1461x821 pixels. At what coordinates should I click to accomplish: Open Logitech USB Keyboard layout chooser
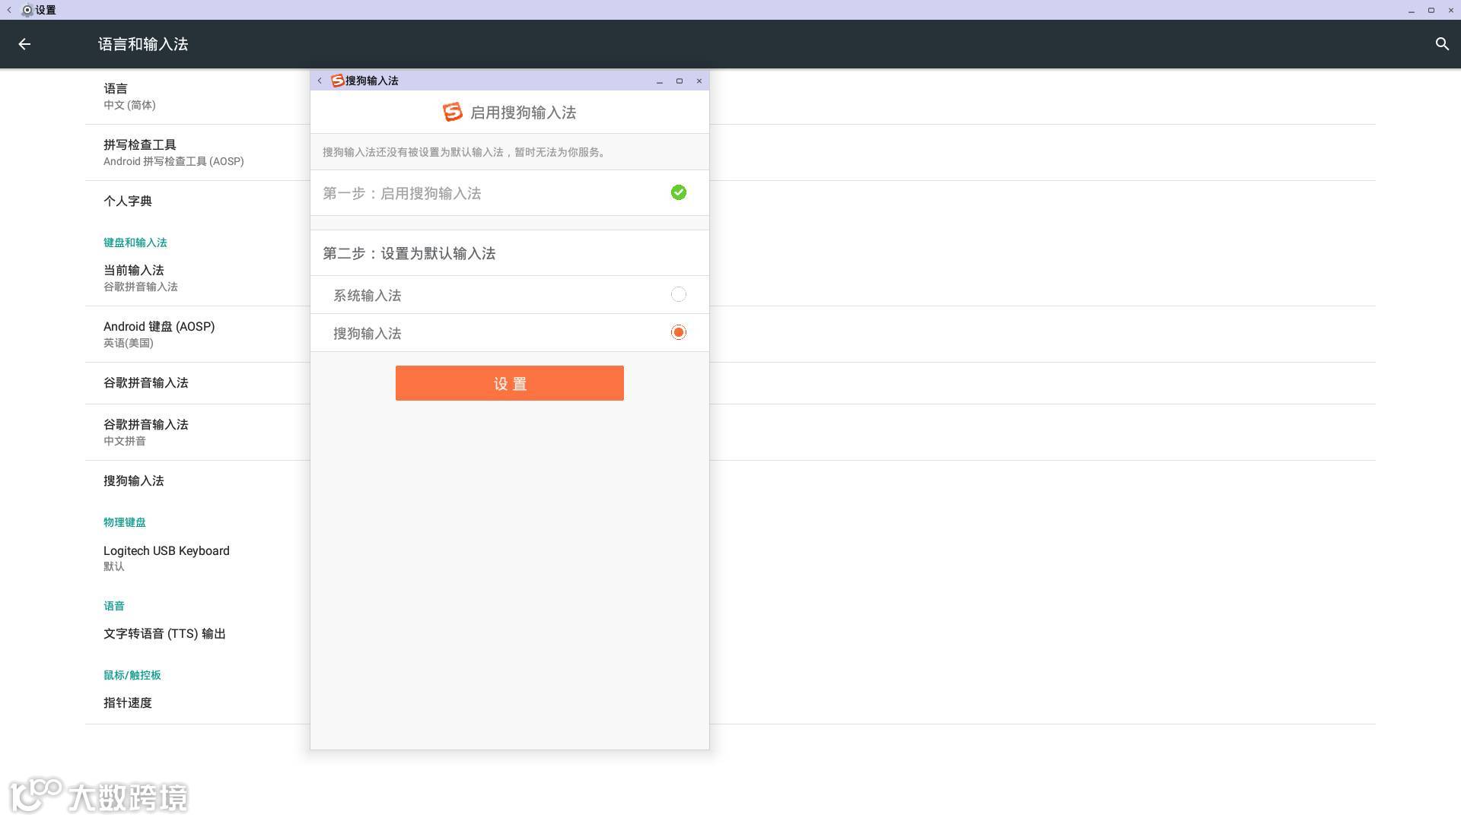point(167,557)
